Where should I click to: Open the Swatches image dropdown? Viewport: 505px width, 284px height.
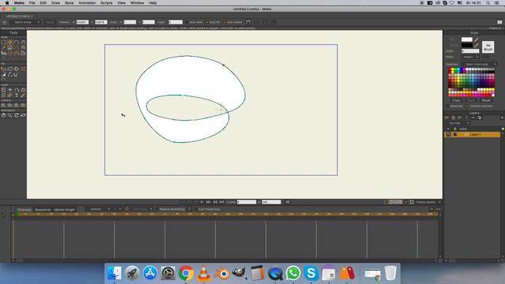[480, 64]
